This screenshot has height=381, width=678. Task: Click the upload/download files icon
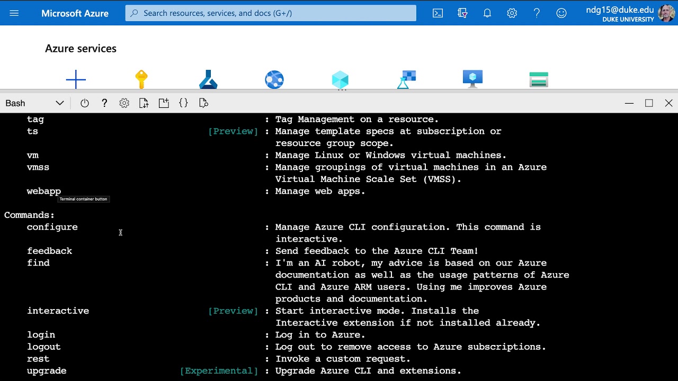point(144,103)
